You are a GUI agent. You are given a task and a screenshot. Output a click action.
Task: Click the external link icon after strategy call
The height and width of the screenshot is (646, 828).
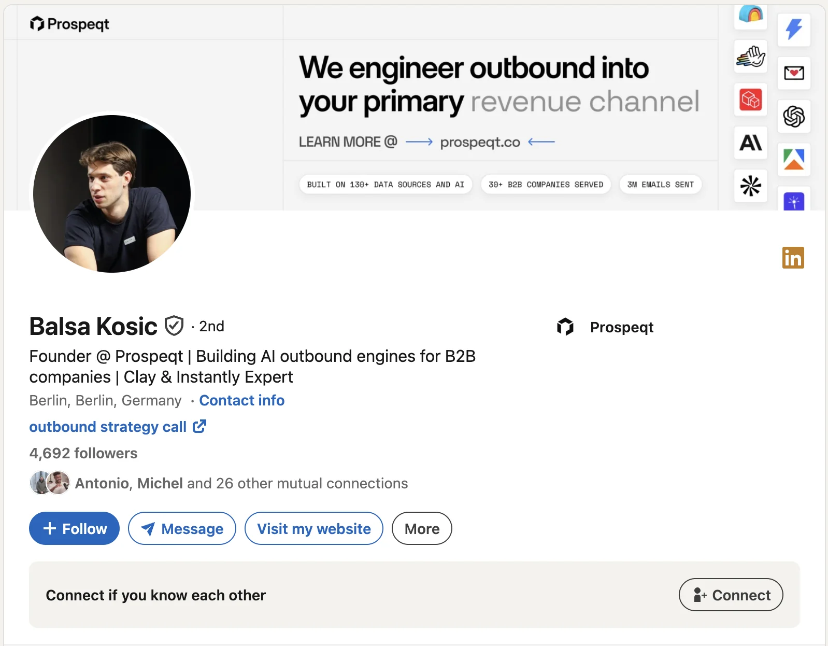pyautogui.click(x=199, y=427)
